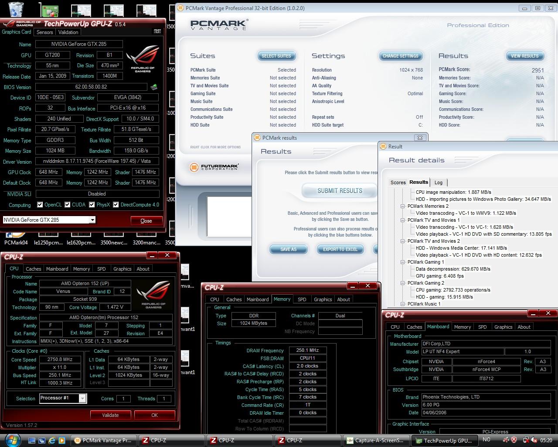
Task: Open Graphics tab in CPU-Z mainboard window
Action: (x=503, y=327)
